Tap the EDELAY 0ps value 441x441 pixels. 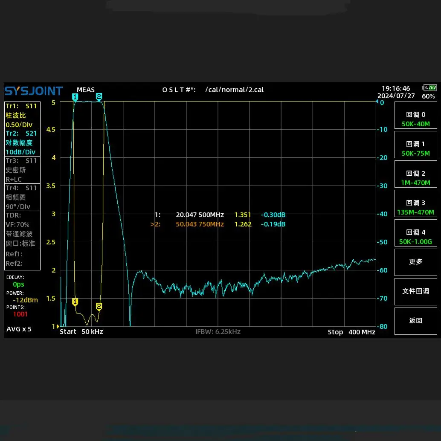[x=19, y=284]
